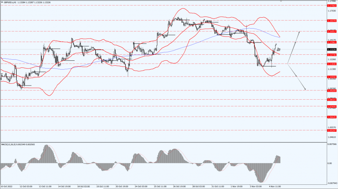338x189 pixels.
Task: Click the gray chart shift marker triangle
Action: [x=281, y=1]
